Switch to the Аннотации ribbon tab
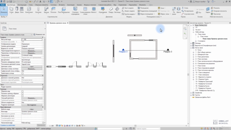The image size is (231, 130). click(x=71, y=5)
